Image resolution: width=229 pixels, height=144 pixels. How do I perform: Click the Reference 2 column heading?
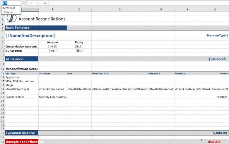pyautogui.click(x=181, y=73)
